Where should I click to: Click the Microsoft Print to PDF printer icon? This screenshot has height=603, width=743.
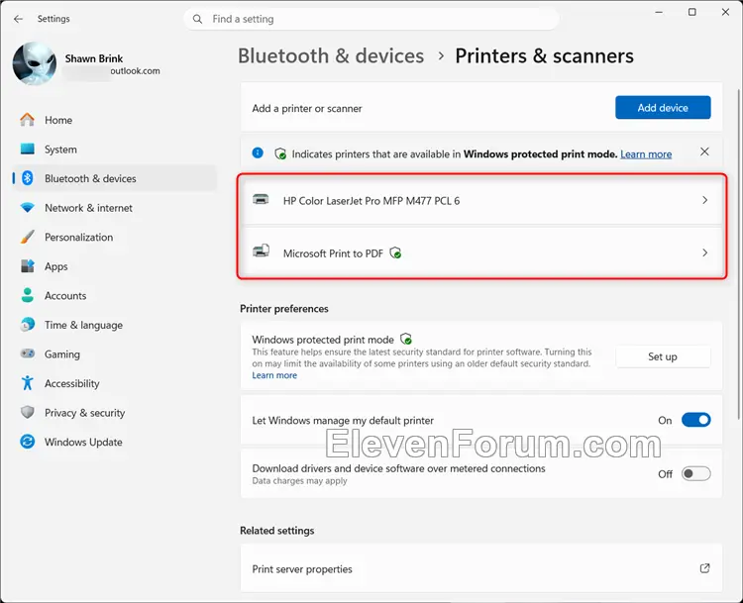click(262, 251)
